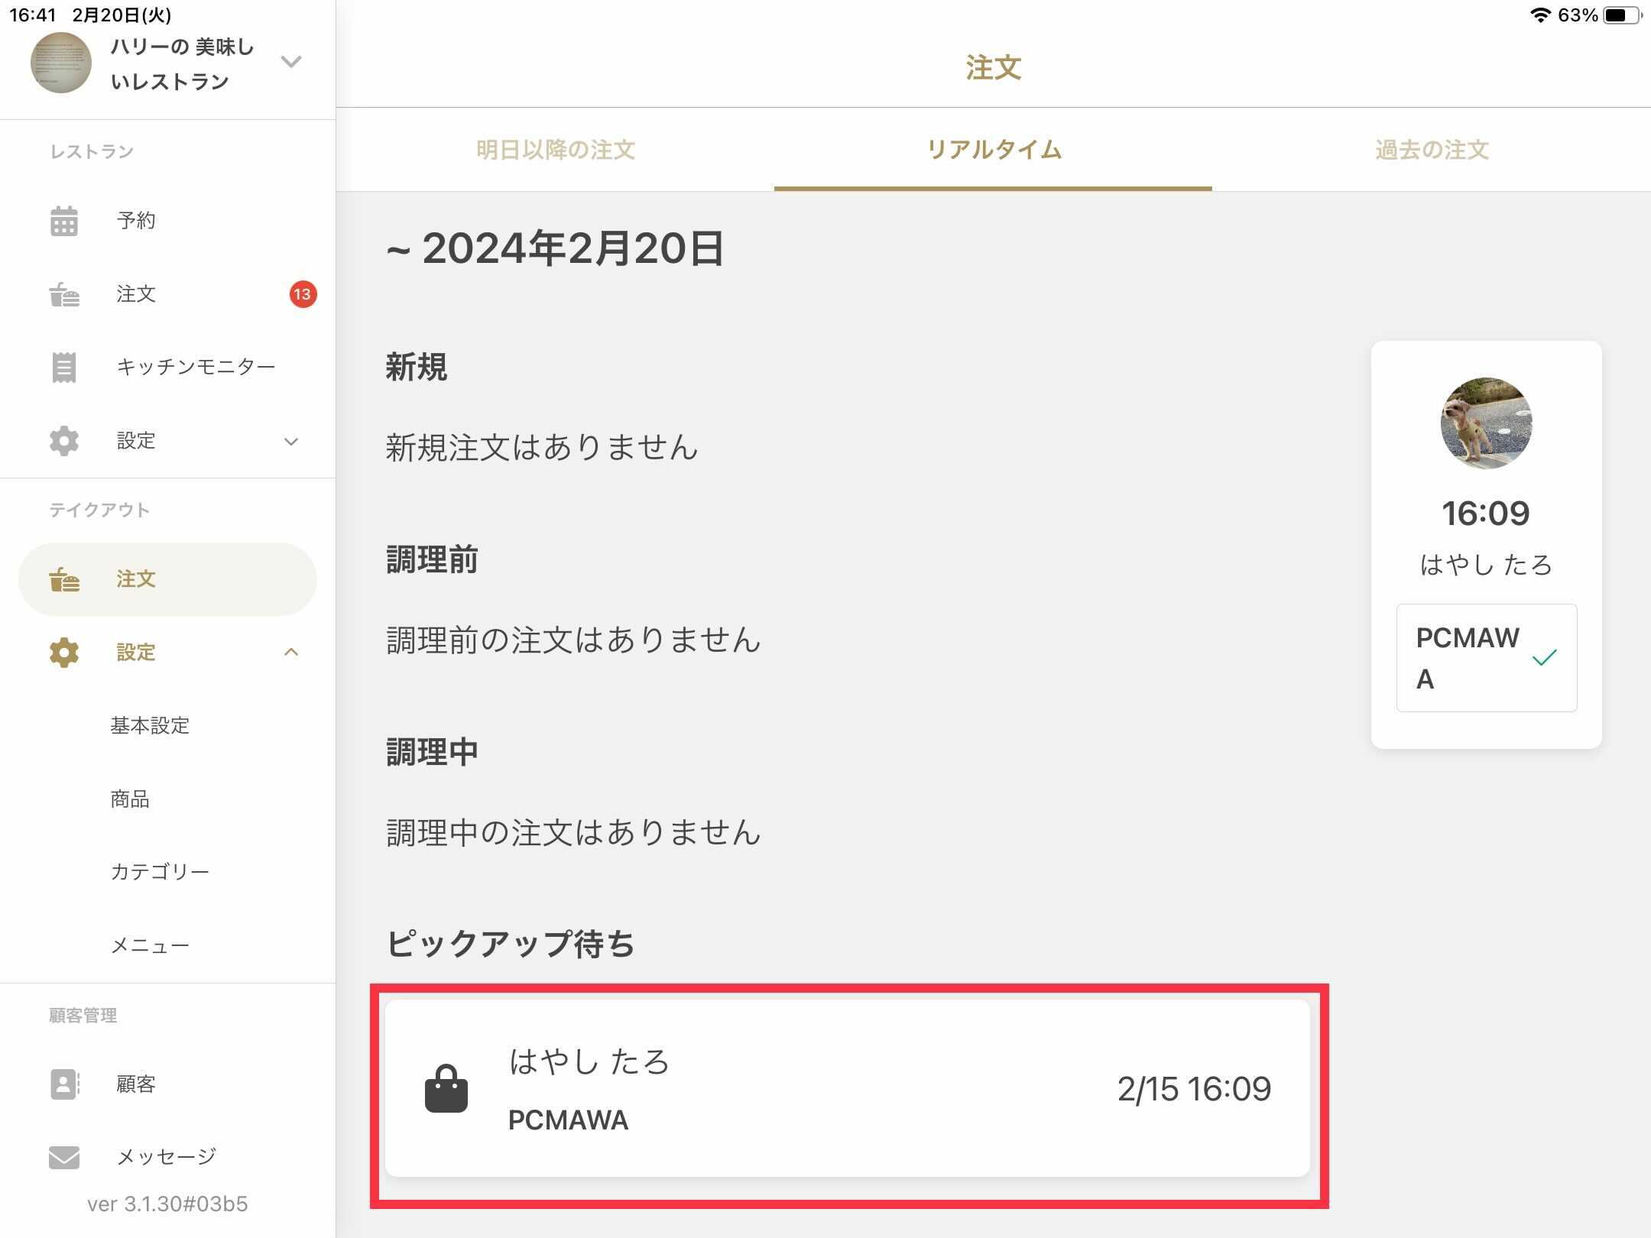Screen dimensions: 1651x1238
Task: Open the メッセージ envelope icon
Action: 64,1157
